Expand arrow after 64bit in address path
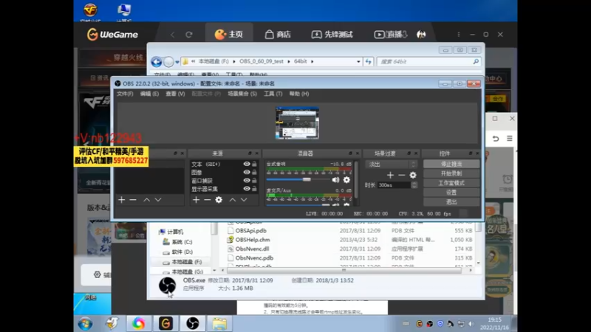Screen dimensions: 591x332 (312, 61)
